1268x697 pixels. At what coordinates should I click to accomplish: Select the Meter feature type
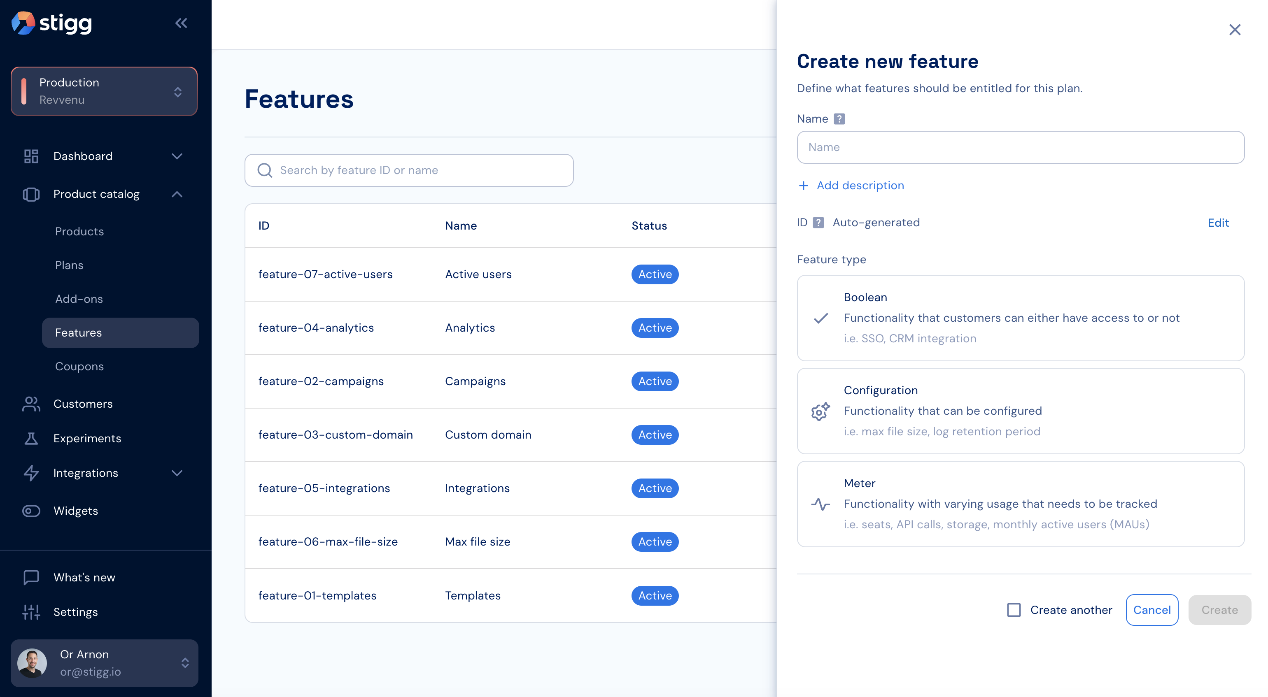1021,504
